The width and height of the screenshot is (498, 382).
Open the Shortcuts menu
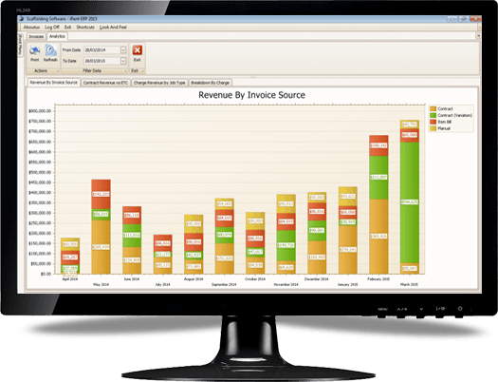tap(85, 27)
